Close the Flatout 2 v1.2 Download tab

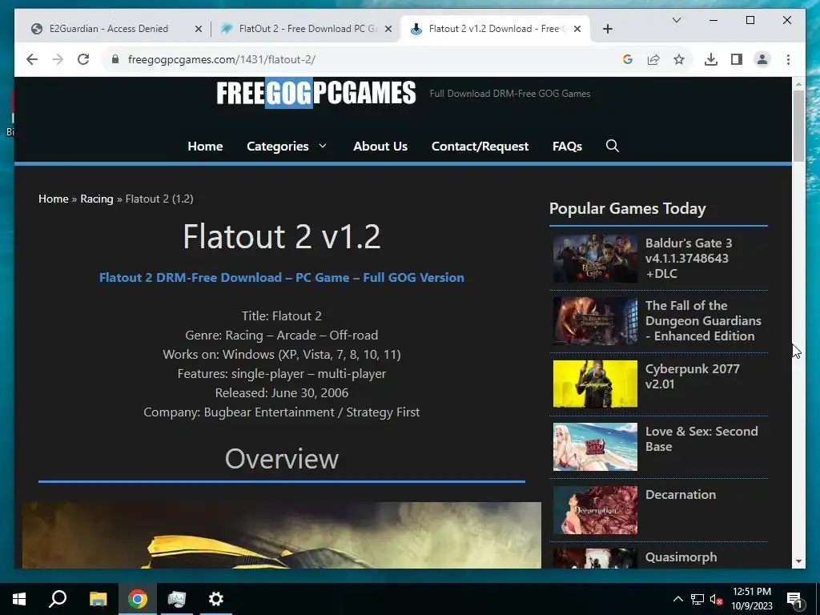point(577,29)
